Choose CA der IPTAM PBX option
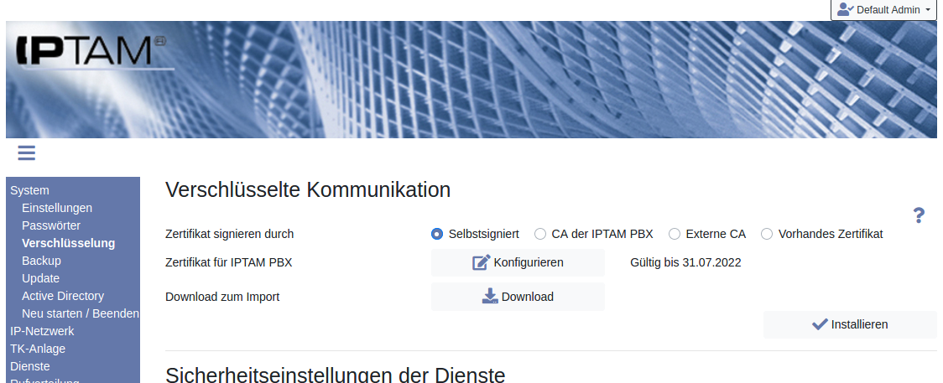The height and width of the screenshot is (383, 943). (540, 234)
